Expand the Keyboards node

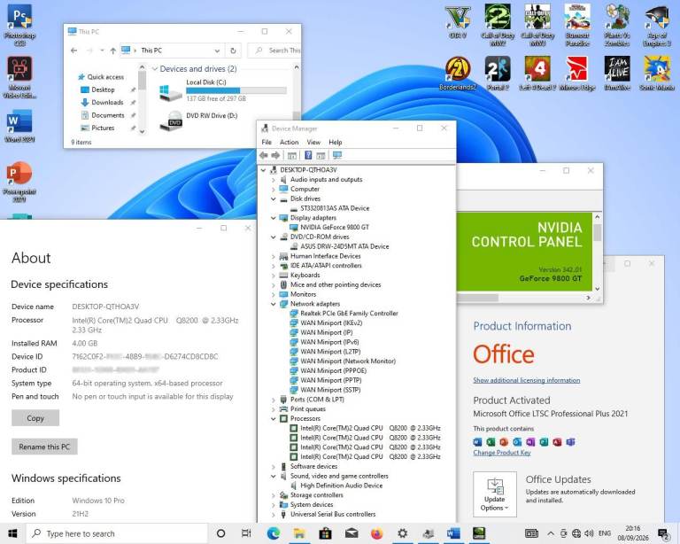274,276
